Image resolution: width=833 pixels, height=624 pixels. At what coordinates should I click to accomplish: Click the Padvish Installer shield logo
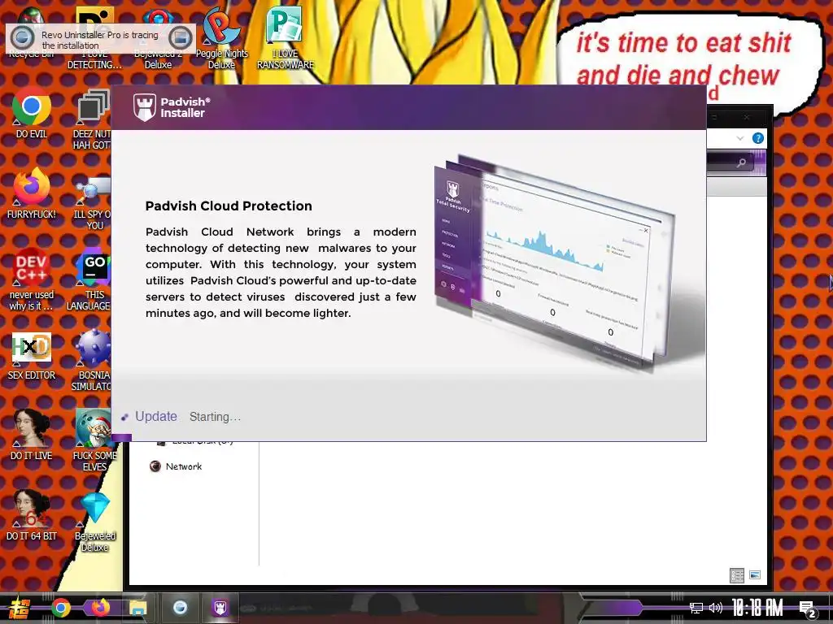point(145,107)
